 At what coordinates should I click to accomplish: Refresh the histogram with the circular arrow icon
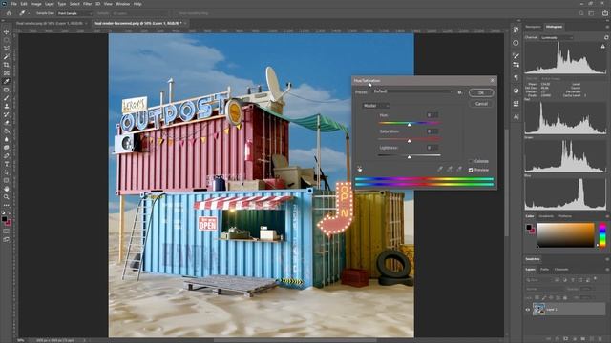[606, 37]
